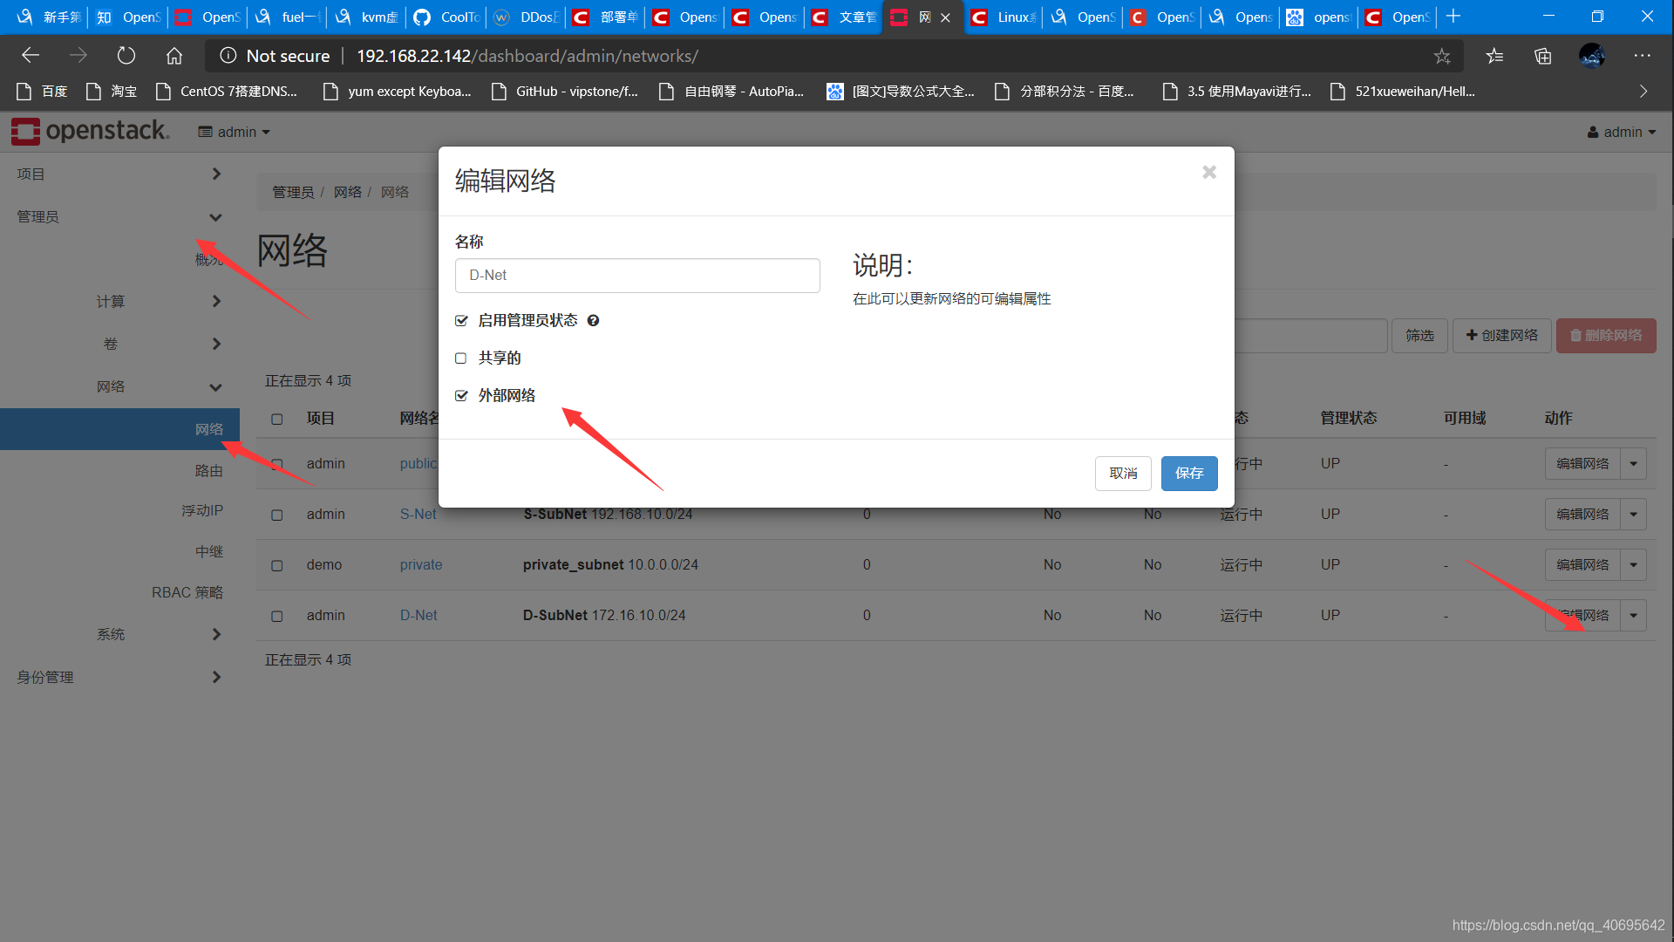Click the help icon beside 启用管理员状态
This screenshot has width=1674, height=942.
(593, 321)
